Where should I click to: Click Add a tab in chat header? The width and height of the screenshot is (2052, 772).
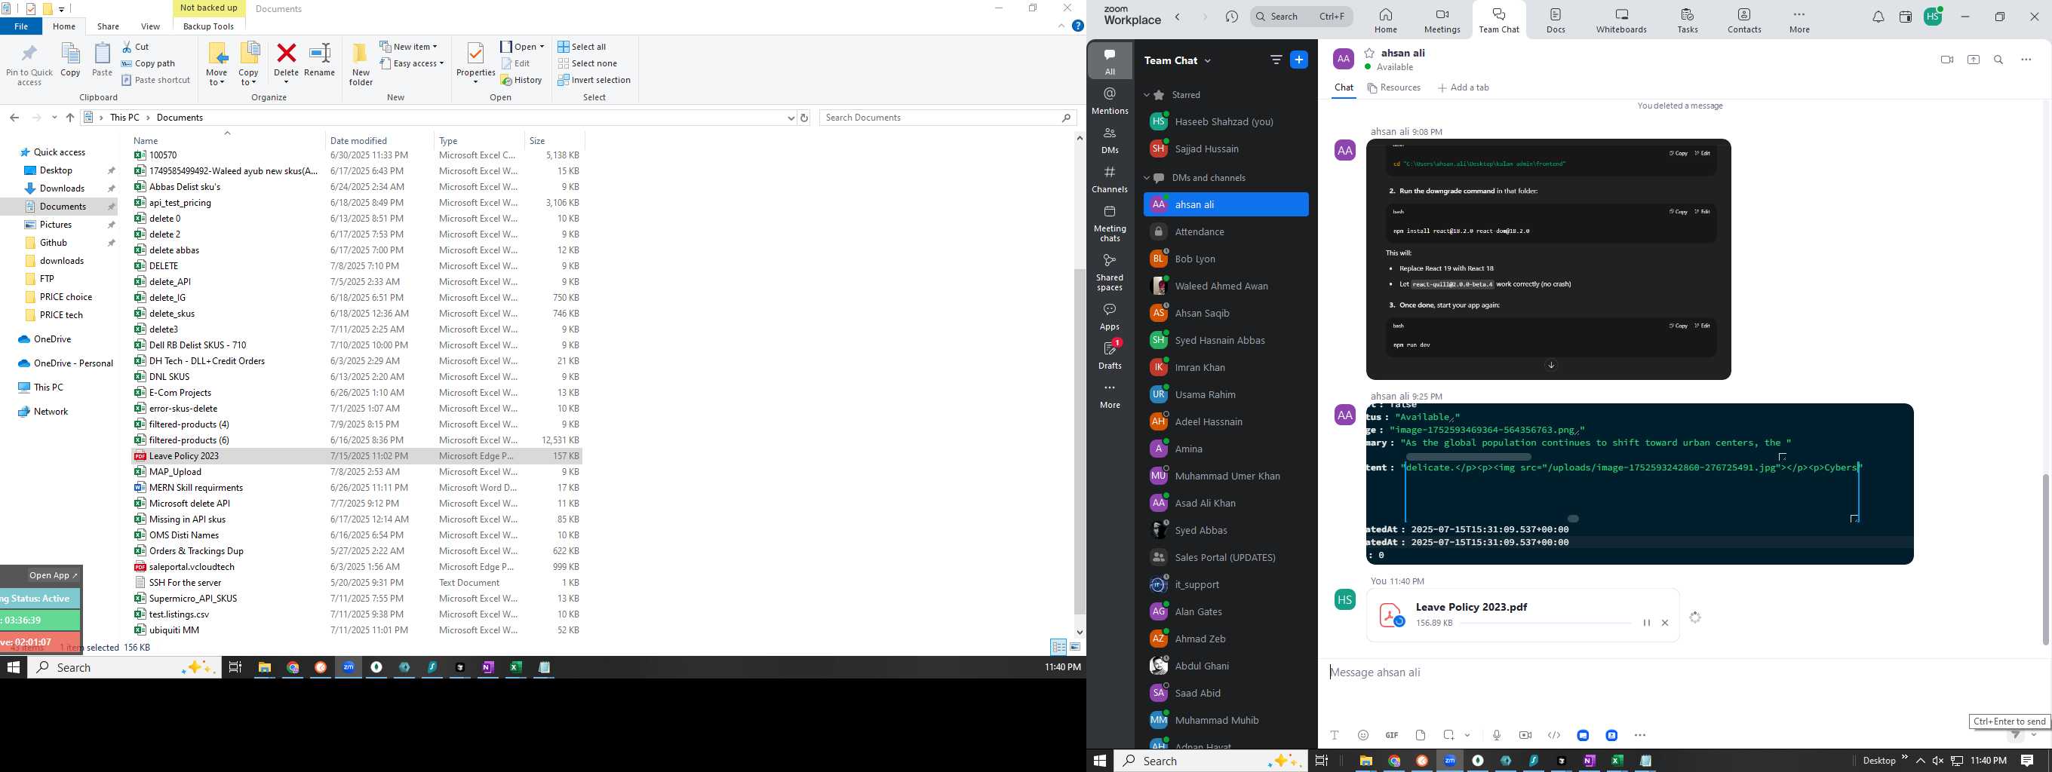(1464, 87)
